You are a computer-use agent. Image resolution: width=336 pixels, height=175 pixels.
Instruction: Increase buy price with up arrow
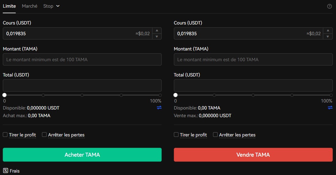(x=157, y=30)
